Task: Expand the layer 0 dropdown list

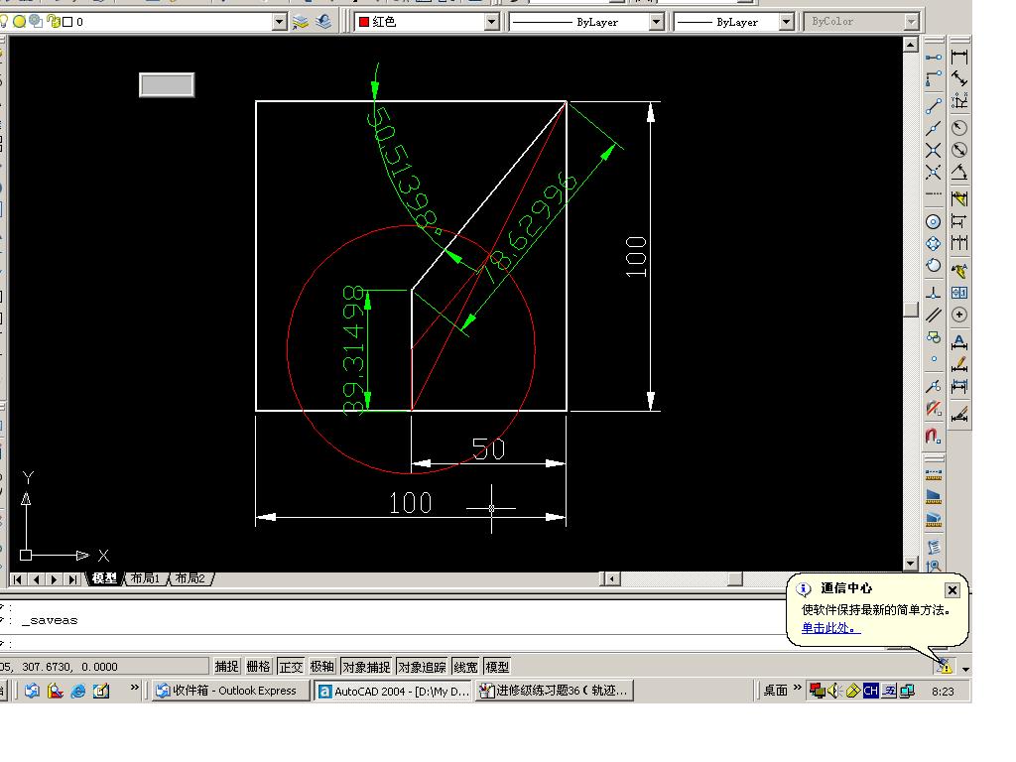Action: tap(279, 22)
